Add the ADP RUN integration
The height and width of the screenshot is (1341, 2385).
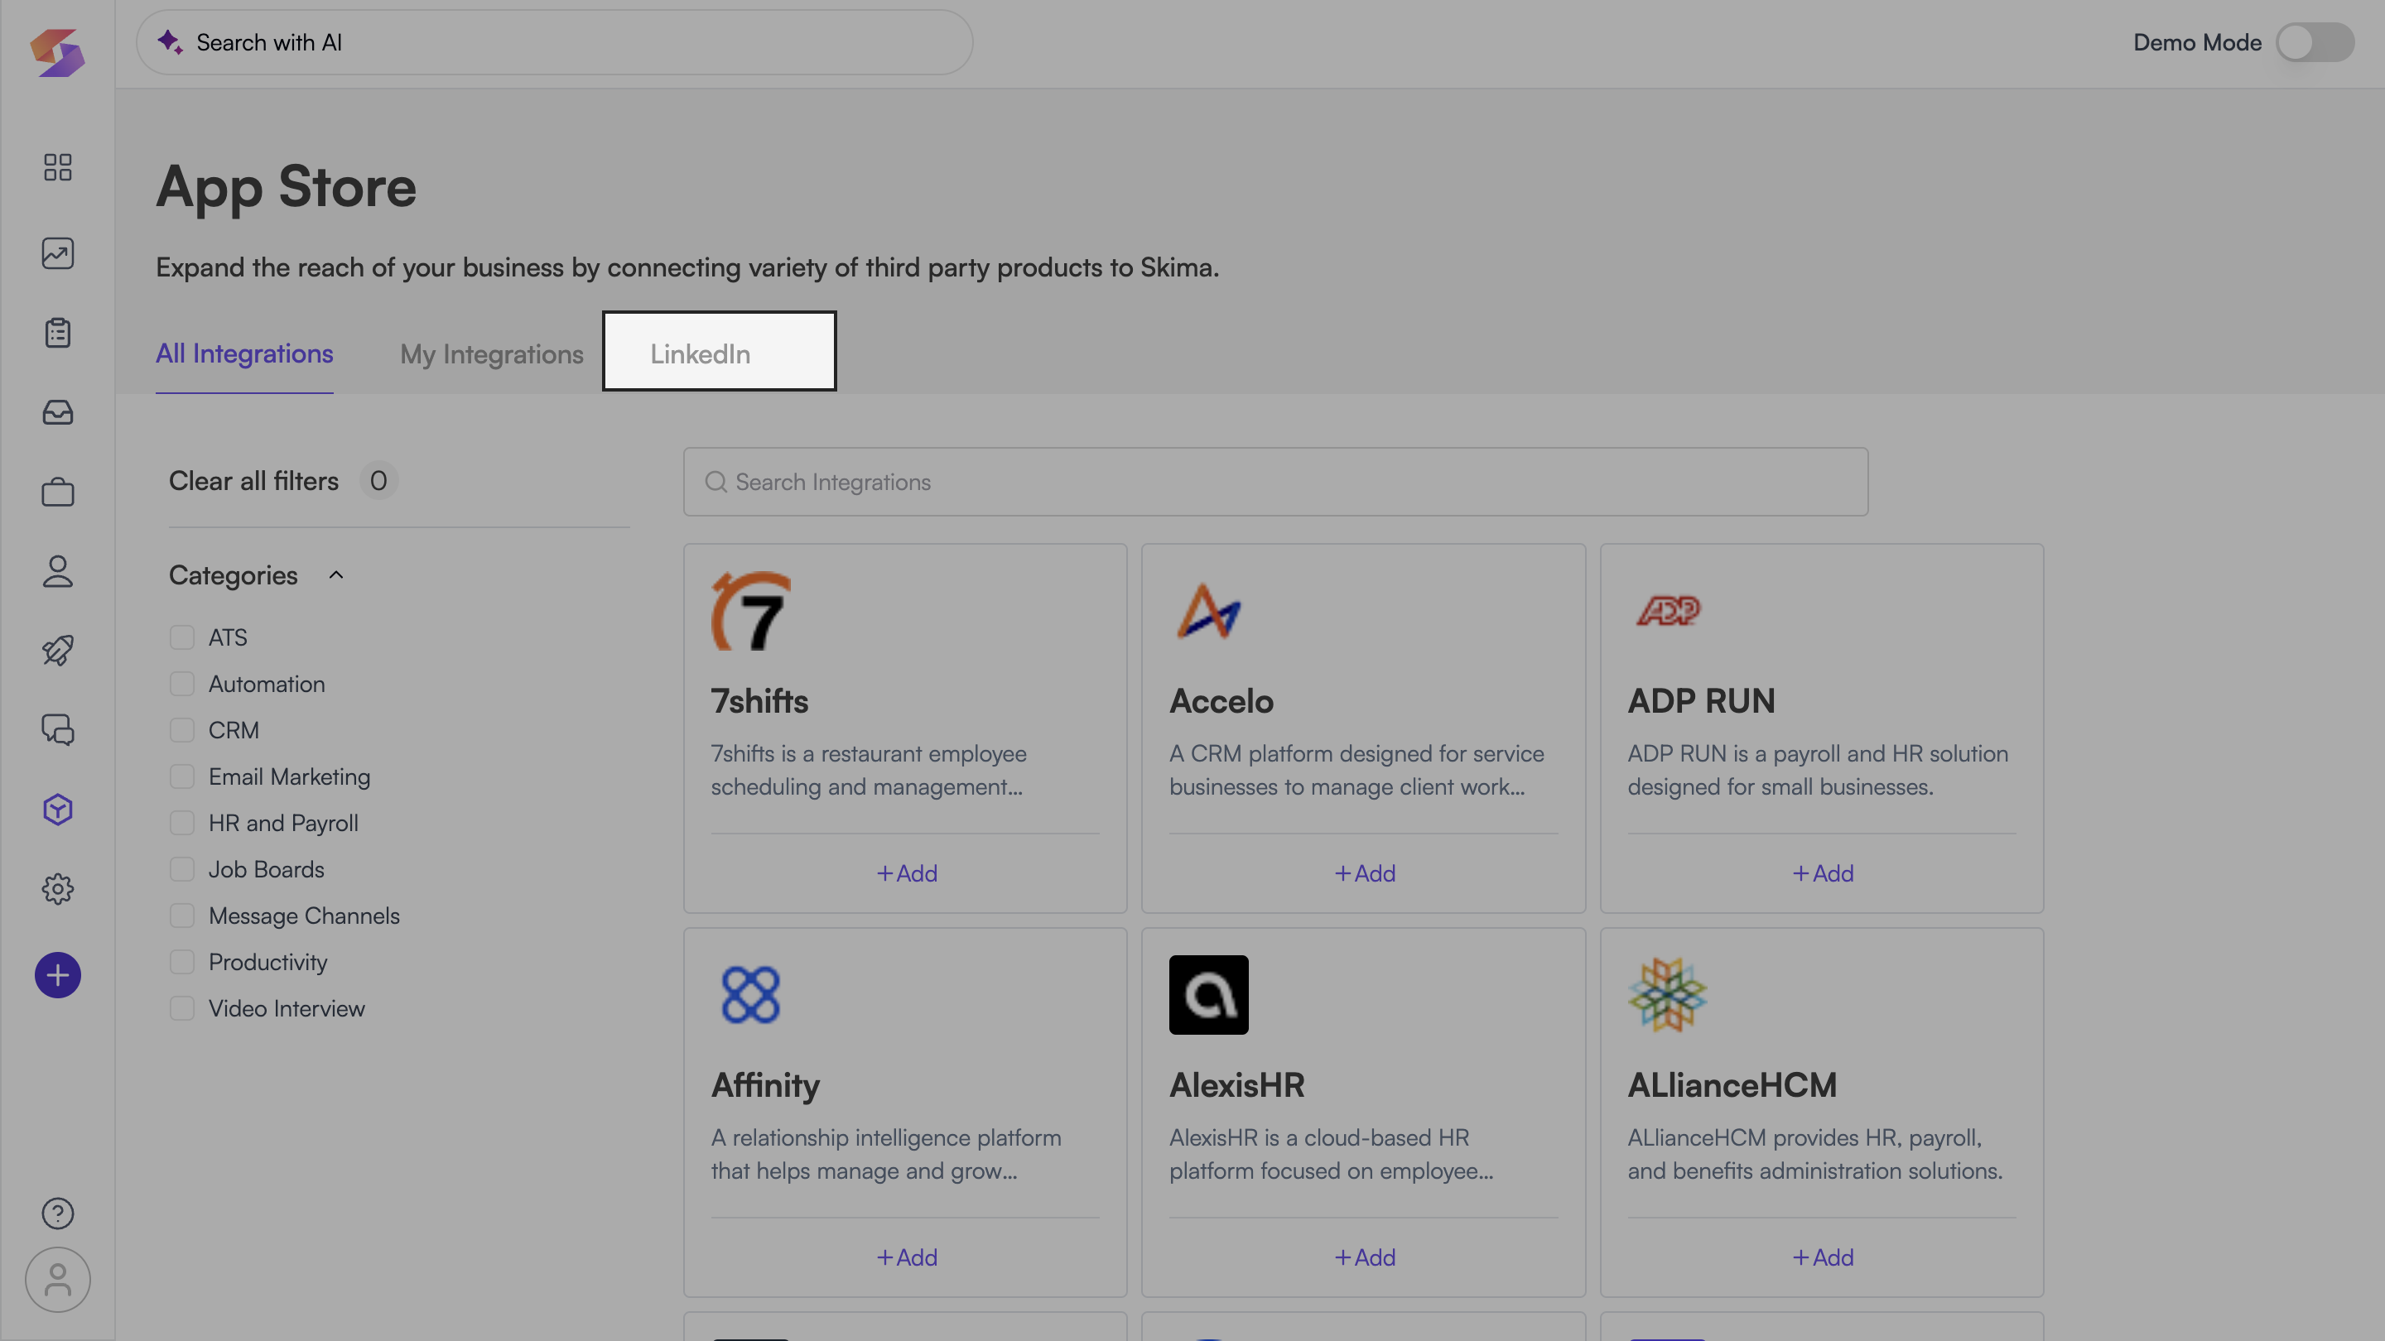point(1823,873)
